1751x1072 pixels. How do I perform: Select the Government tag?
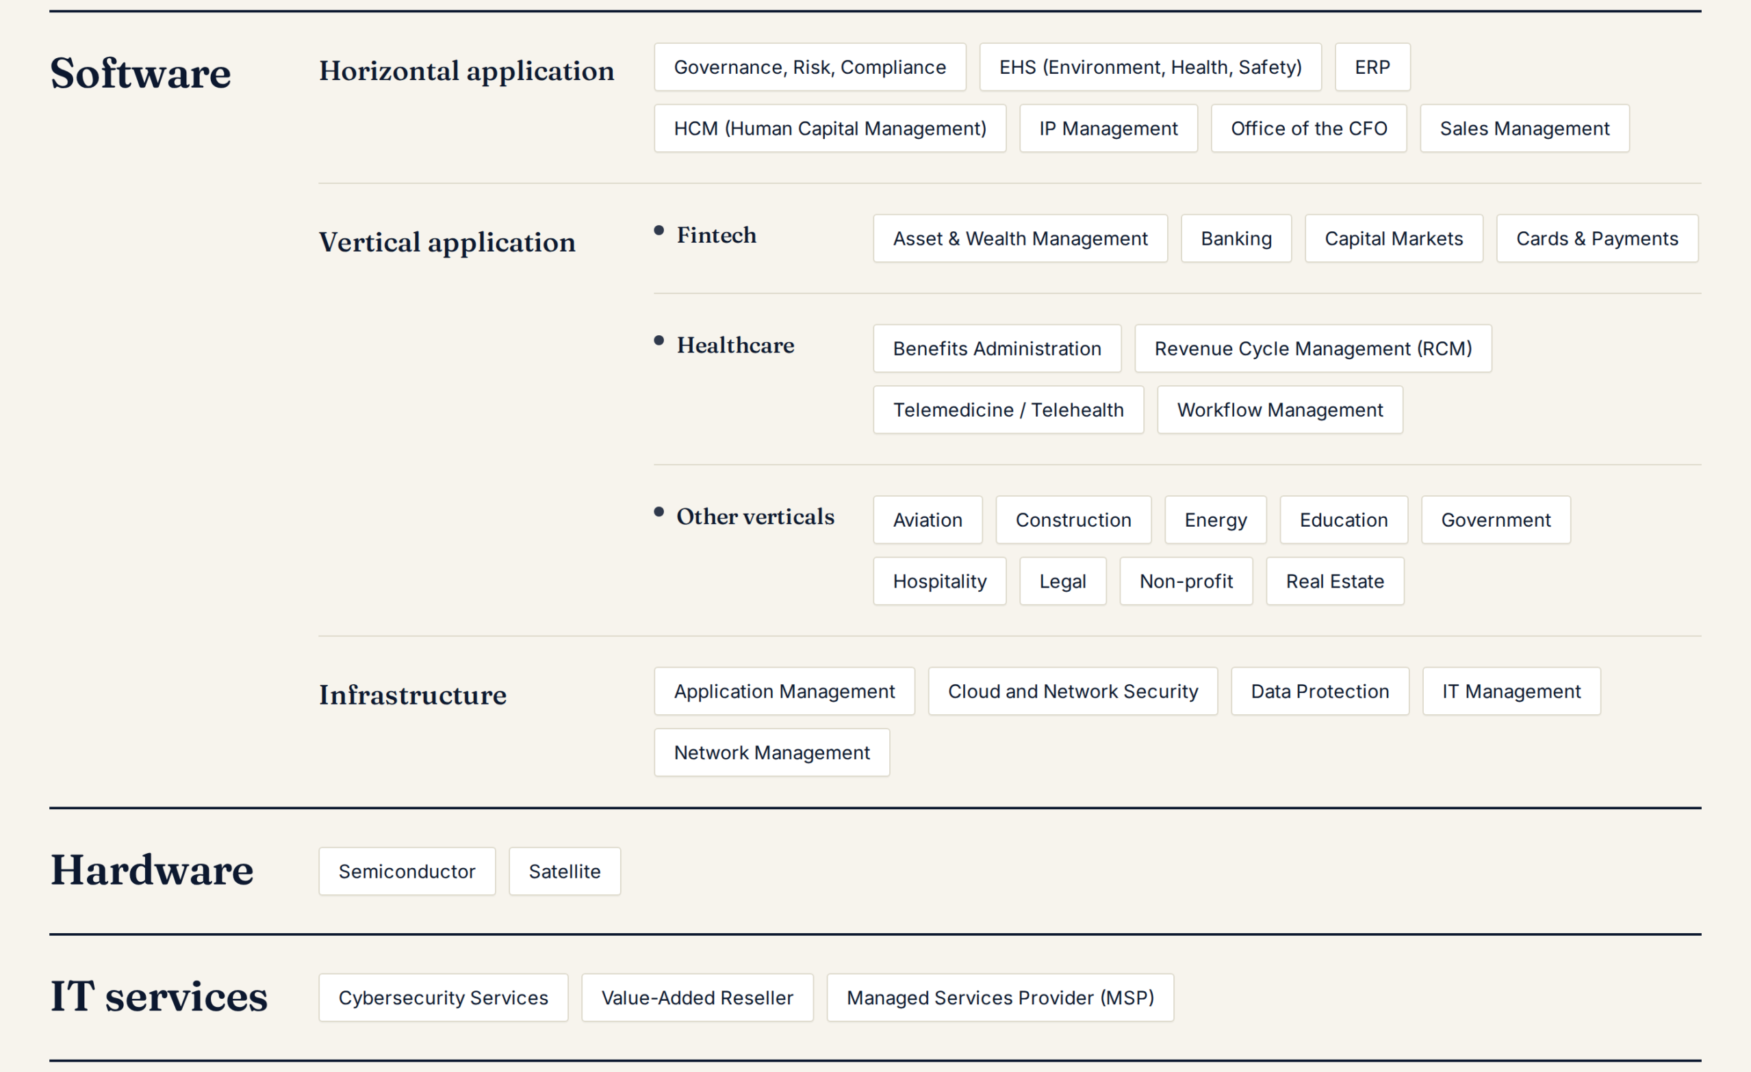tap(1496, 520)
